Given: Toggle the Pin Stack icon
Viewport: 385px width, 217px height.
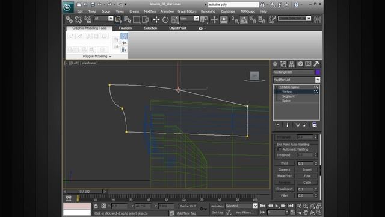Looking at the screenshot, I should (278, 125).
